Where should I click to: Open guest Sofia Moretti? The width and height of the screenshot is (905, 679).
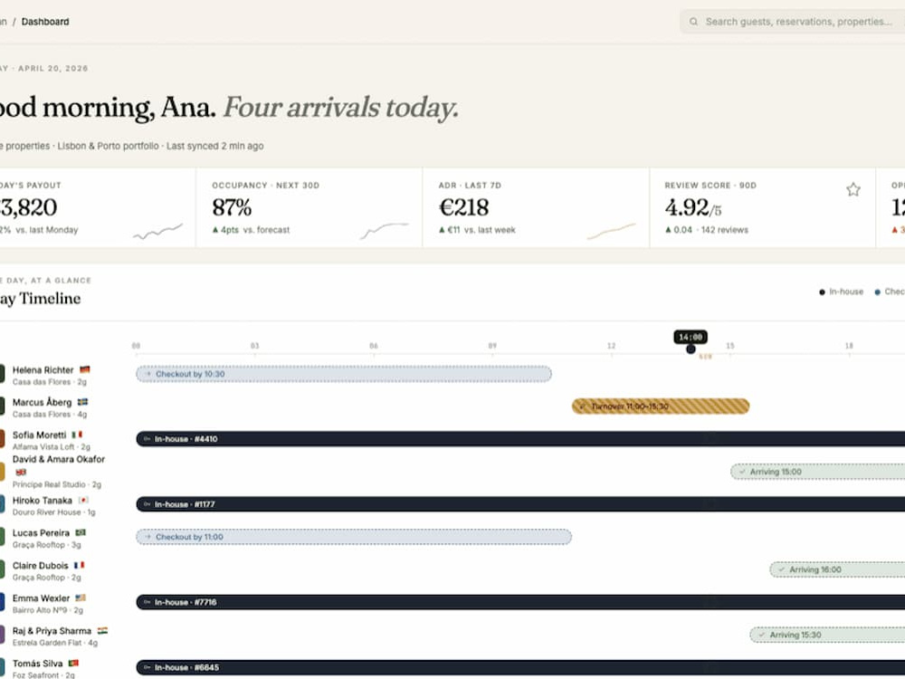point(39,435)
